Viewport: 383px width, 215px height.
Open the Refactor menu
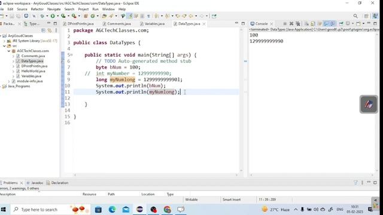point(37,9)
